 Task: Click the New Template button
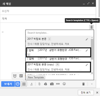pyautogui.click(x=36, y=77)
